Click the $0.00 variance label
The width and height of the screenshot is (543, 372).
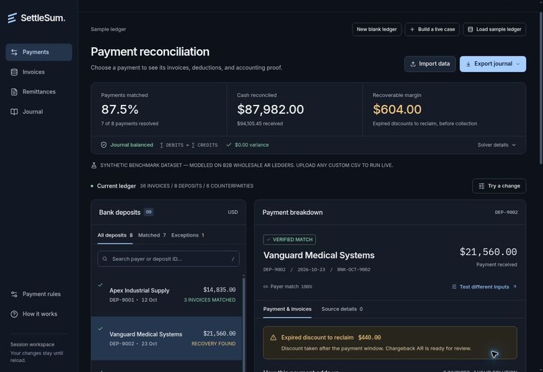coord(251,145)
